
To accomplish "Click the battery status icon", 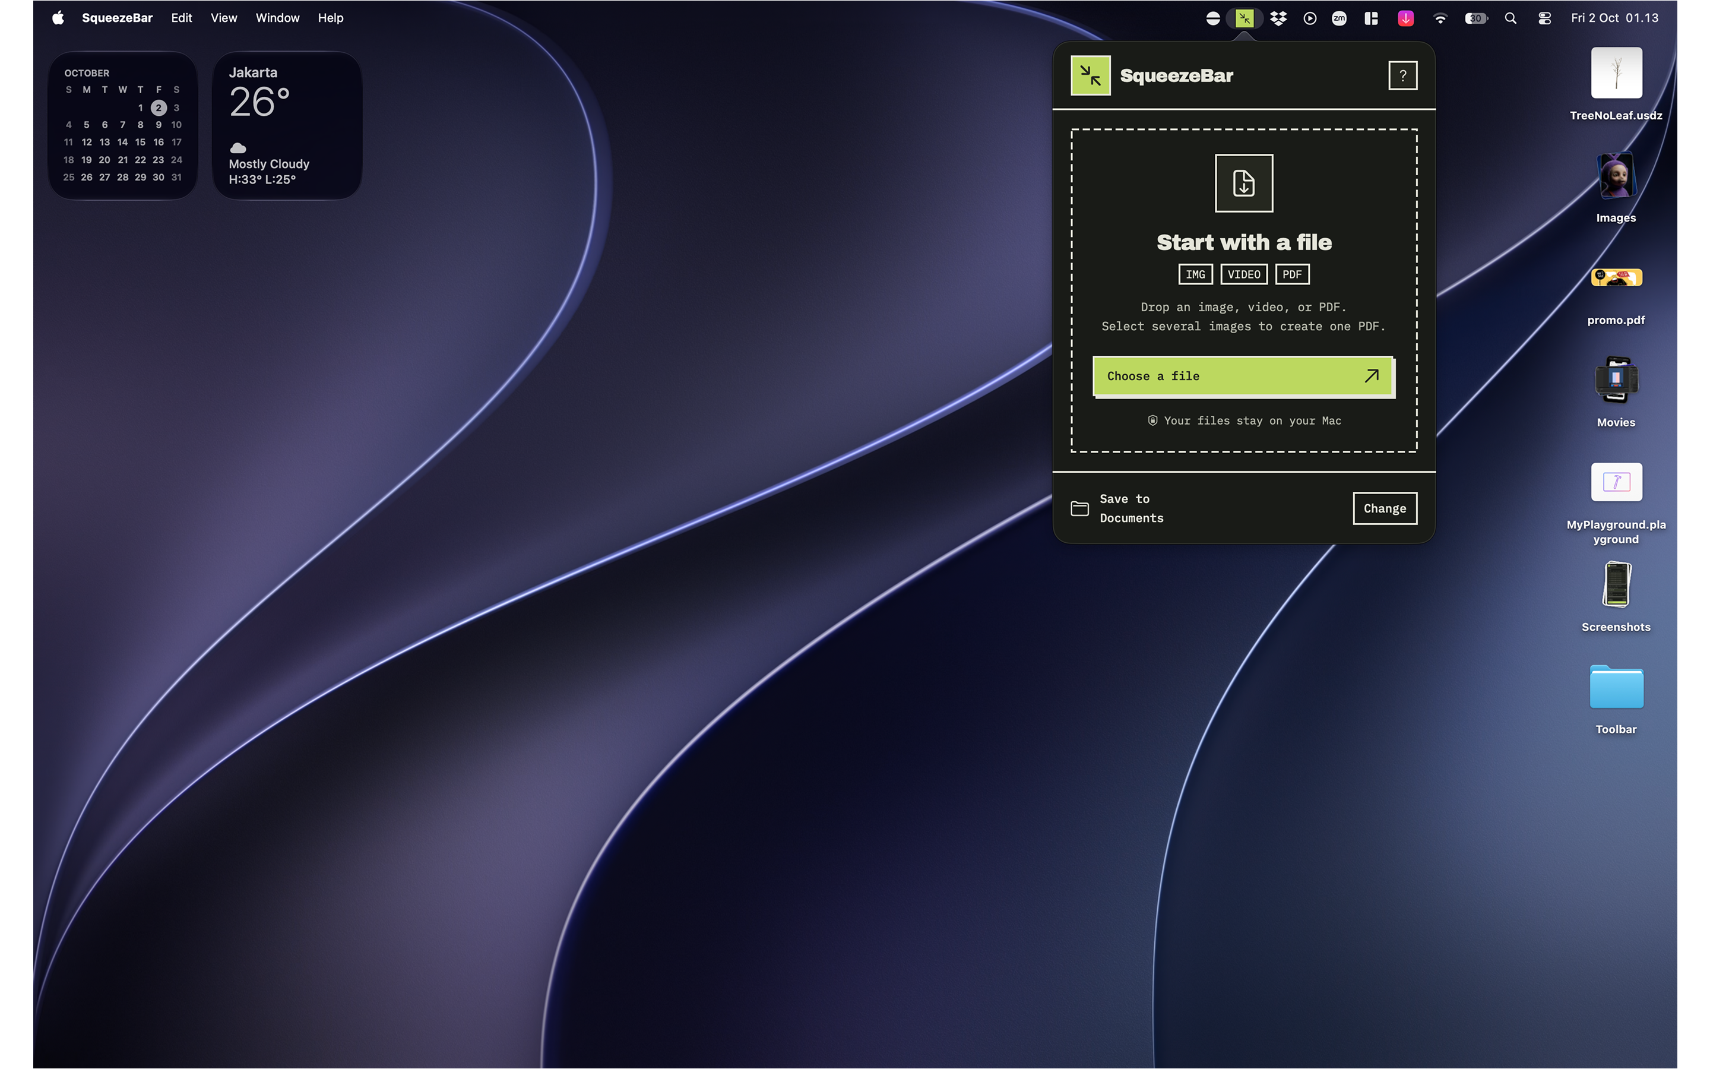I will click(x=1475, y=18).
